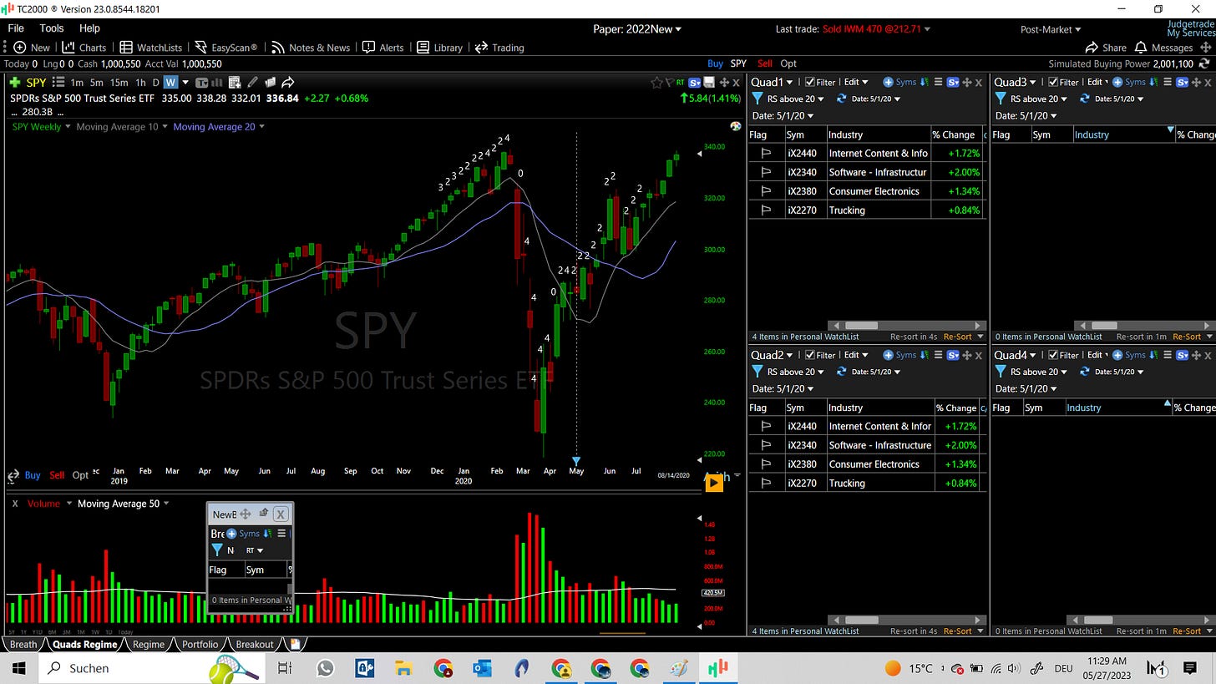Click the Sell button in the order bar
Screen dimensions: 1216x684
click(x=765, y=63)
